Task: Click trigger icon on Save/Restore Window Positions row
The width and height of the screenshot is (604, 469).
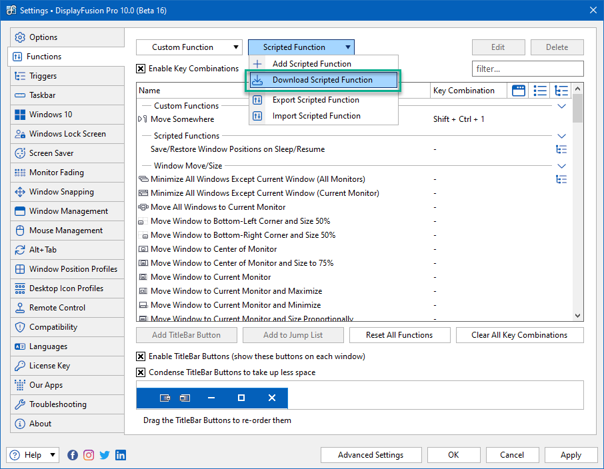Action: 561,149
